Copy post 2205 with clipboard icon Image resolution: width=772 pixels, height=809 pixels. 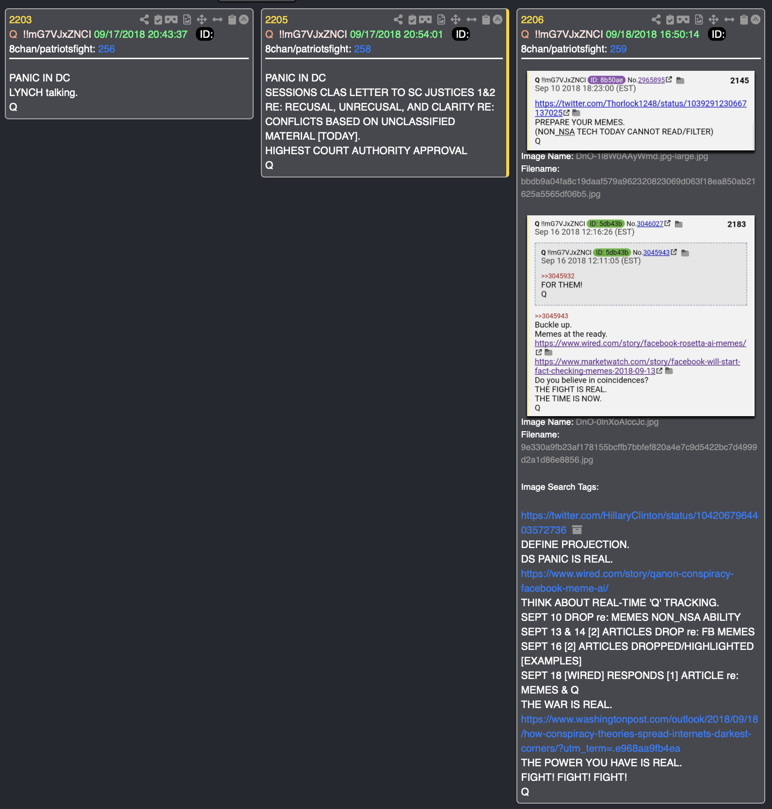(486, 19)
